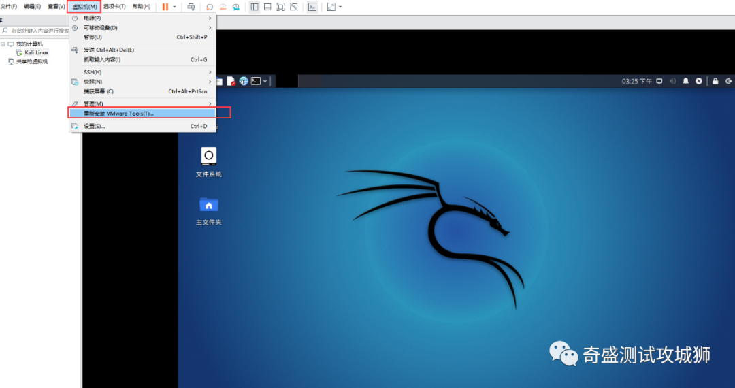Image resolution: width=735 pixels, height=388 pixels.
Task: Click the lock screen padlock icon
Action: coord(715,81)
